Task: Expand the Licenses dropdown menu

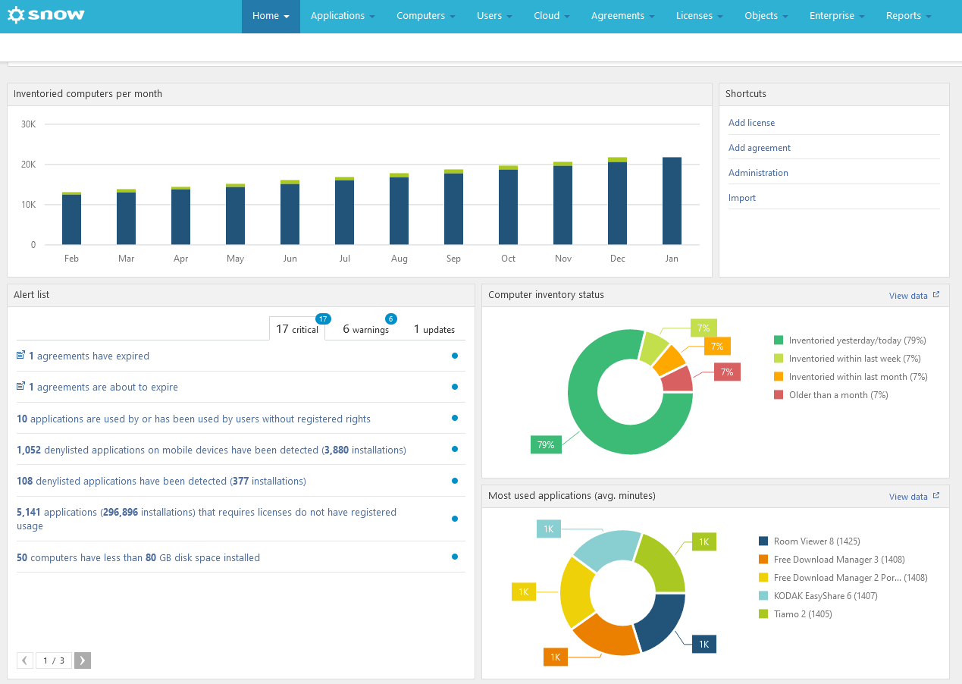Action: [x=699, y=16]
